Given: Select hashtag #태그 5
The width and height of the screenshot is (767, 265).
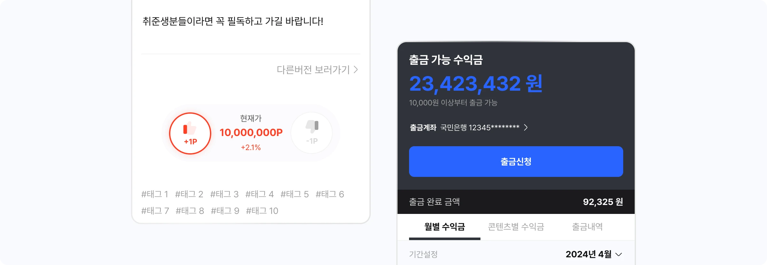Looking at the screenshot, I should point(295,194).
